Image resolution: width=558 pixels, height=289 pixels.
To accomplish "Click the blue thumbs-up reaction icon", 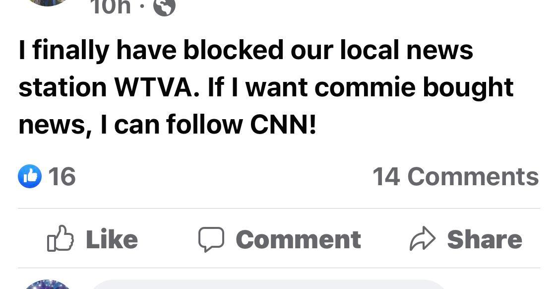I will click(x=30, y=176).
